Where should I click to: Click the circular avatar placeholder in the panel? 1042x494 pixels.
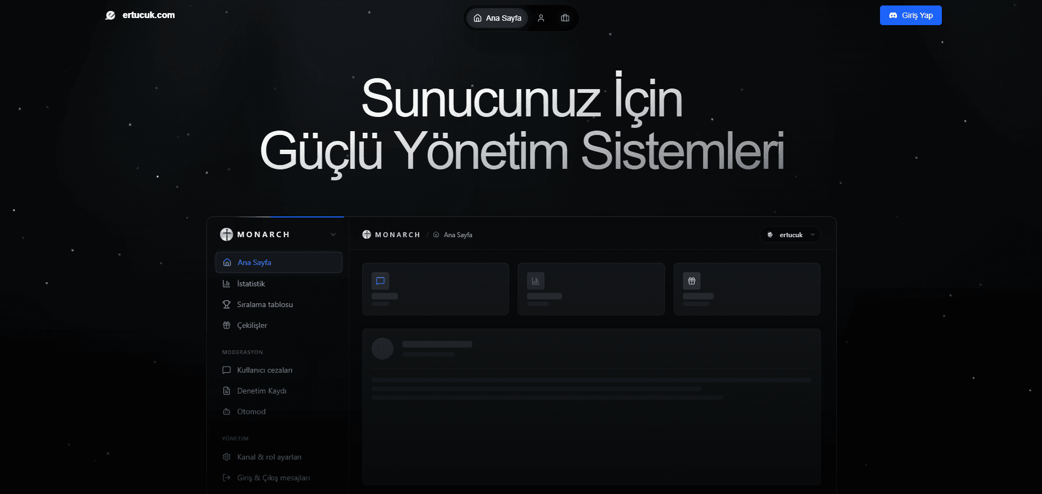point(383,349)
